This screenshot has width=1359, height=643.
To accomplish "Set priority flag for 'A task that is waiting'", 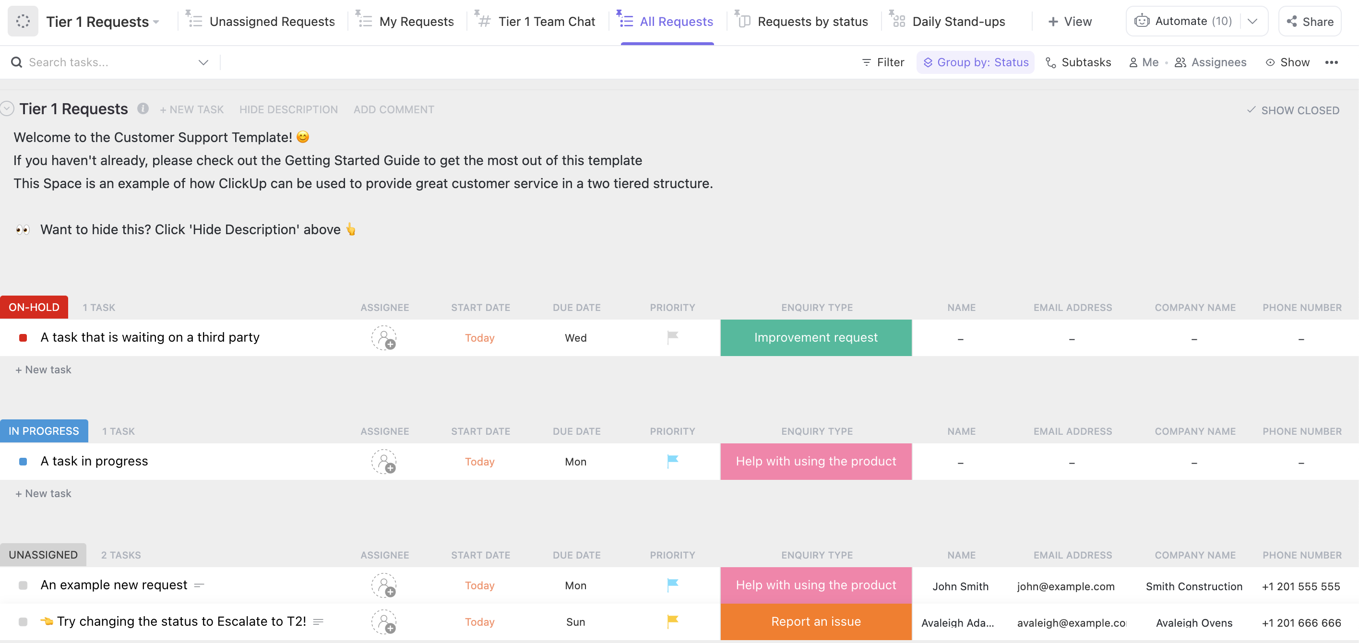I will point(672,338).
